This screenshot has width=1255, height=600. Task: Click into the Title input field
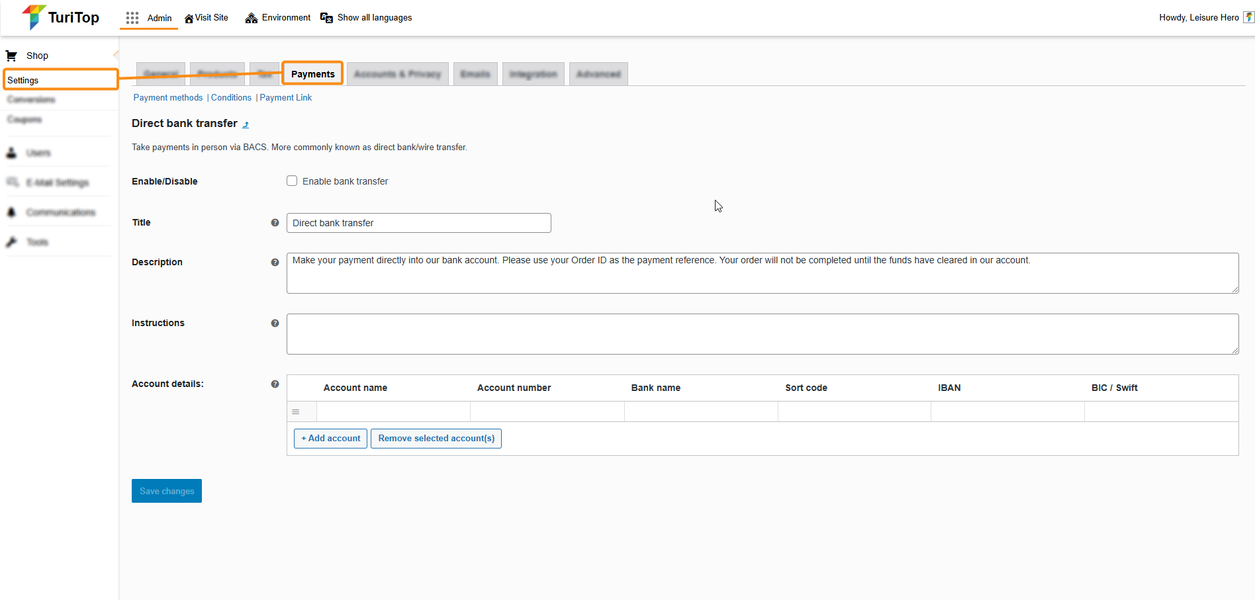(418, 223)
